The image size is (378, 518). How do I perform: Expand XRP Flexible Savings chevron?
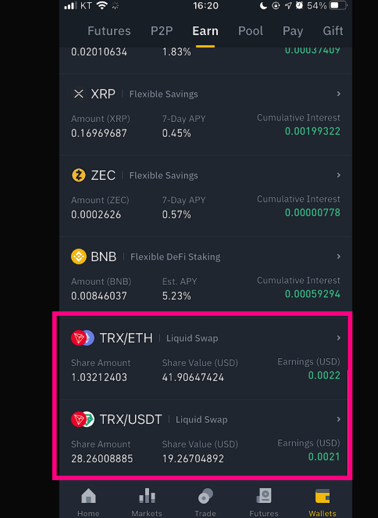click(339, 94)
